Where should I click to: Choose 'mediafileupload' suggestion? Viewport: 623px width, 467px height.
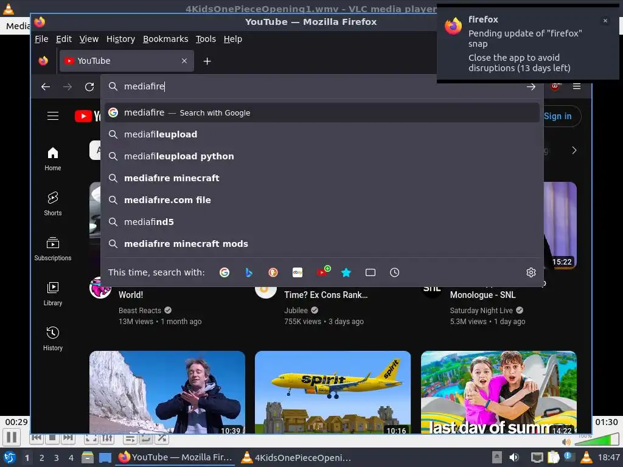(x=322, y=134)
